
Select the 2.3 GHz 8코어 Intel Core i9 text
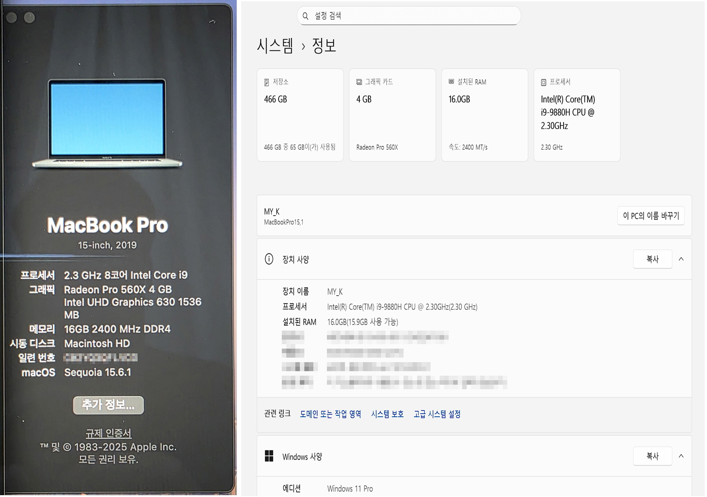coord(126,275)
